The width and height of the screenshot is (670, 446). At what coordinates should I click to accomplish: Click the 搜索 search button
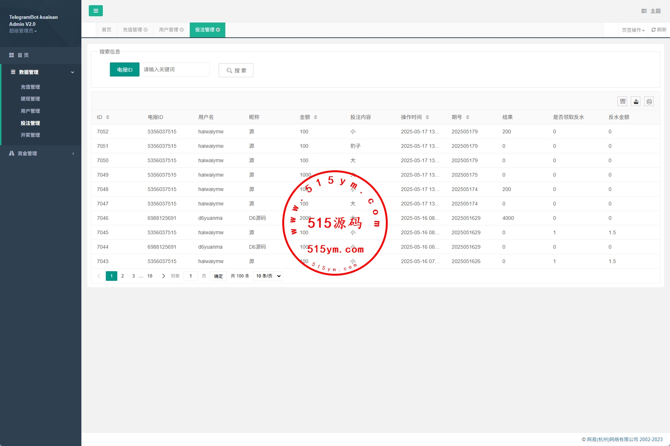pyautogui.click(x=236, y=70)
